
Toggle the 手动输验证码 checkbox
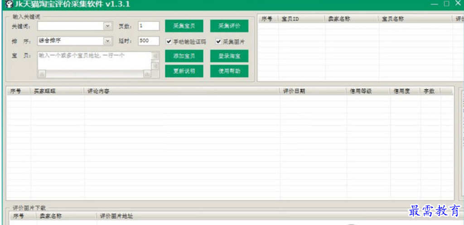pos(169,41)
